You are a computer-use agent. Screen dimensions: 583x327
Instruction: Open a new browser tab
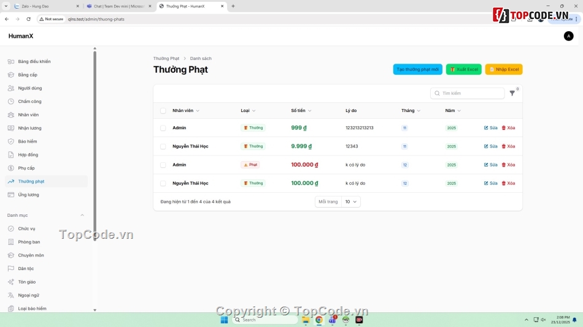pyautogui.click(x=233, y=6)
